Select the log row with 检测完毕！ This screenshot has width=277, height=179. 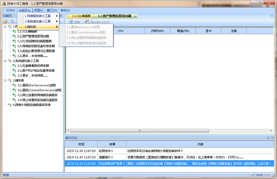click(x=169, y=151)
